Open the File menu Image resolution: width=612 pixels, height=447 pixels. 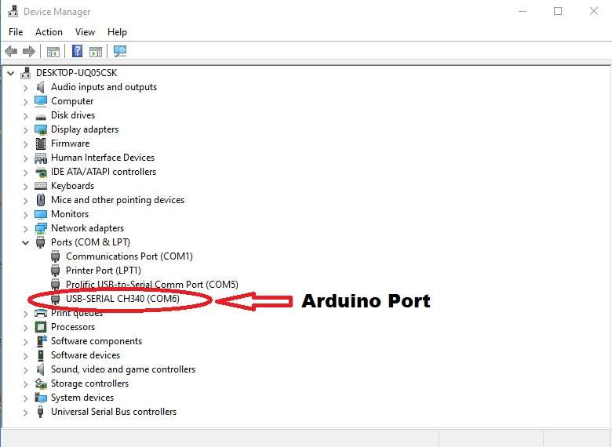point(16,32)
